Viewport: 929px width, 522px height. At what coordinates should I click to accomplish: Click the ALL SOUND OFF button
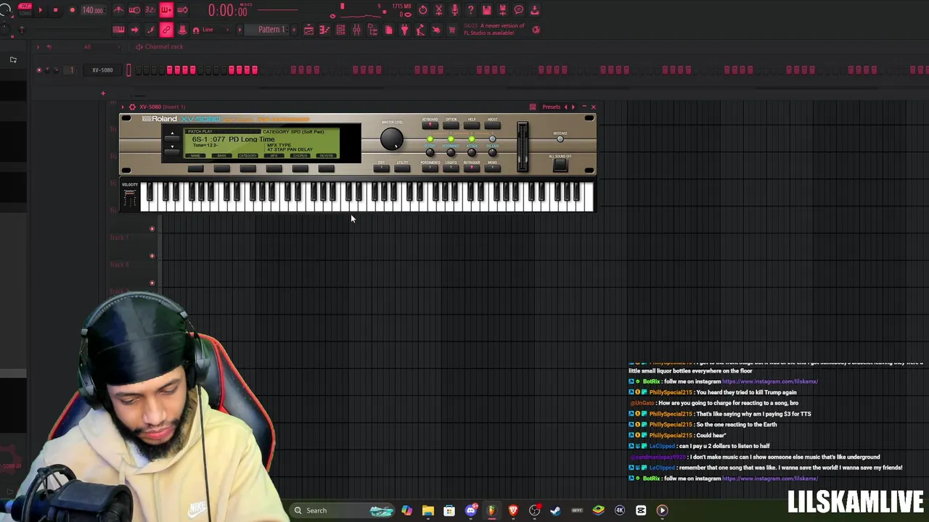[560, 164]
